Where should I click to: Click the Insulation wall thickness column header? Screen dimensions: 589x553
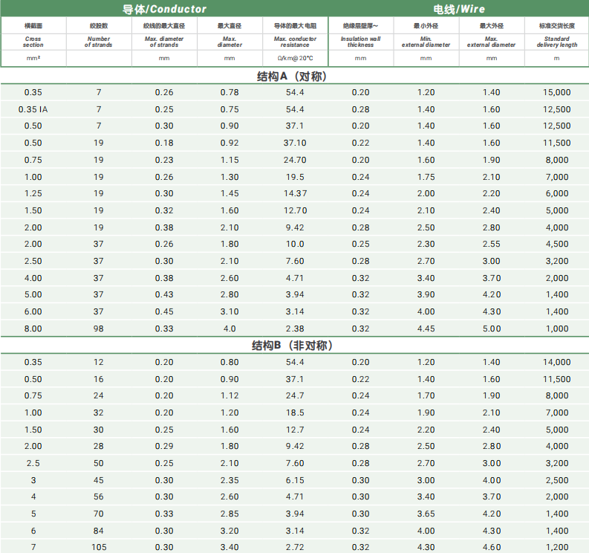360,42
